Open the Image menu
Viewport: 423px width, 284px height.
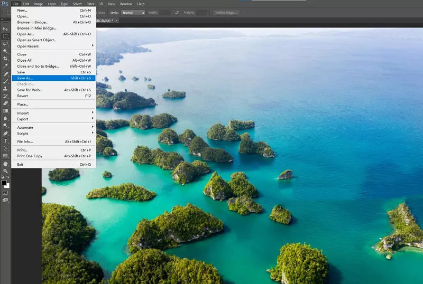pos(38,4)
